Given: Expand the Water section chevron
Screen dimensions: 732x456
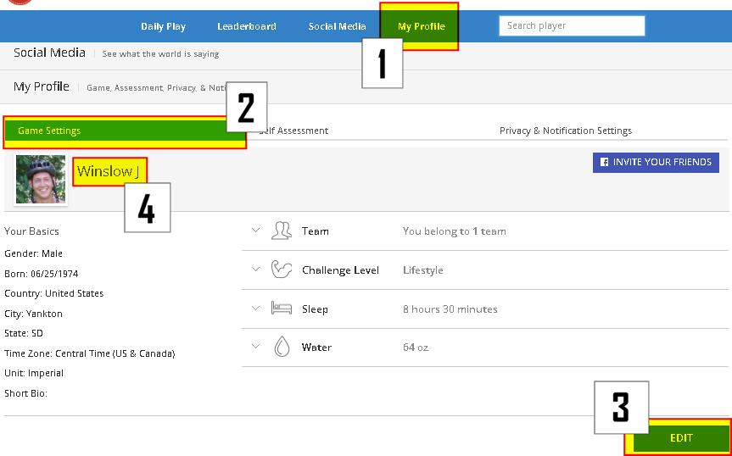Looking at the screenshot, I should click(255, 347).
